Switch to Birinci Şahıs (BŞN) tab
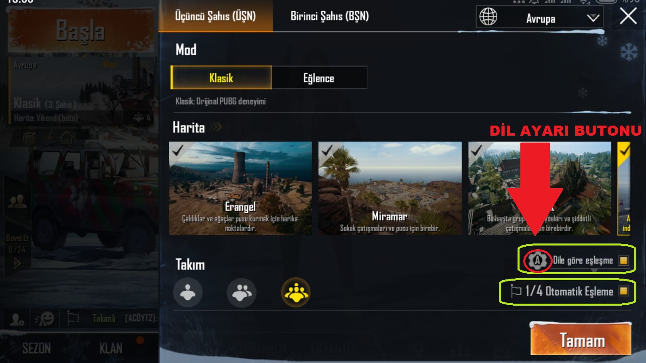This screenshot has width=646, height=363. (330, 16)
